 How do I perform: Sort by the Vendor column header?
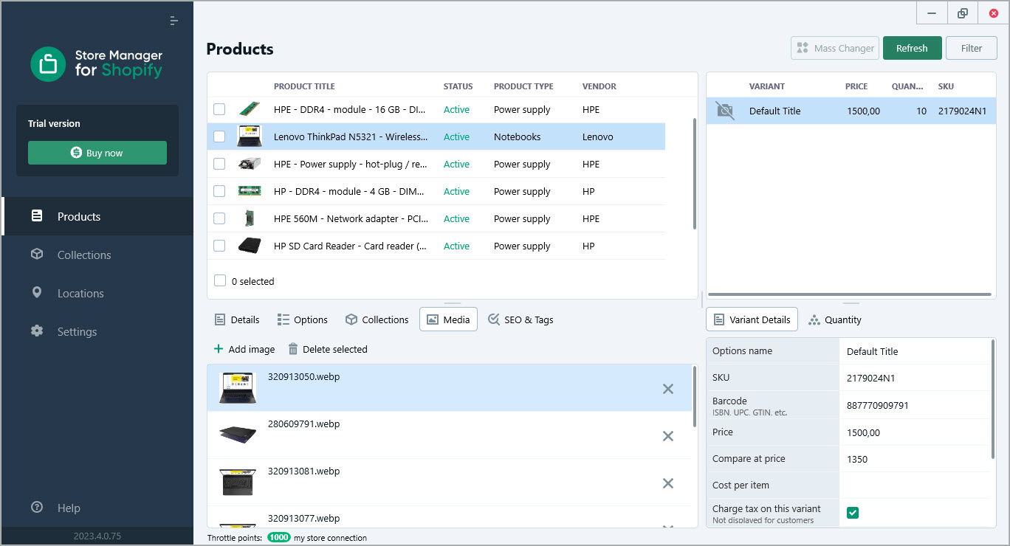[599, 86]
